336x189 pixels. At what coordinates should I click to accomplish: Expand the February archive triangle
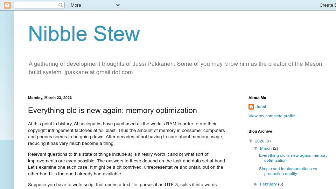click(x=255, y=184)
